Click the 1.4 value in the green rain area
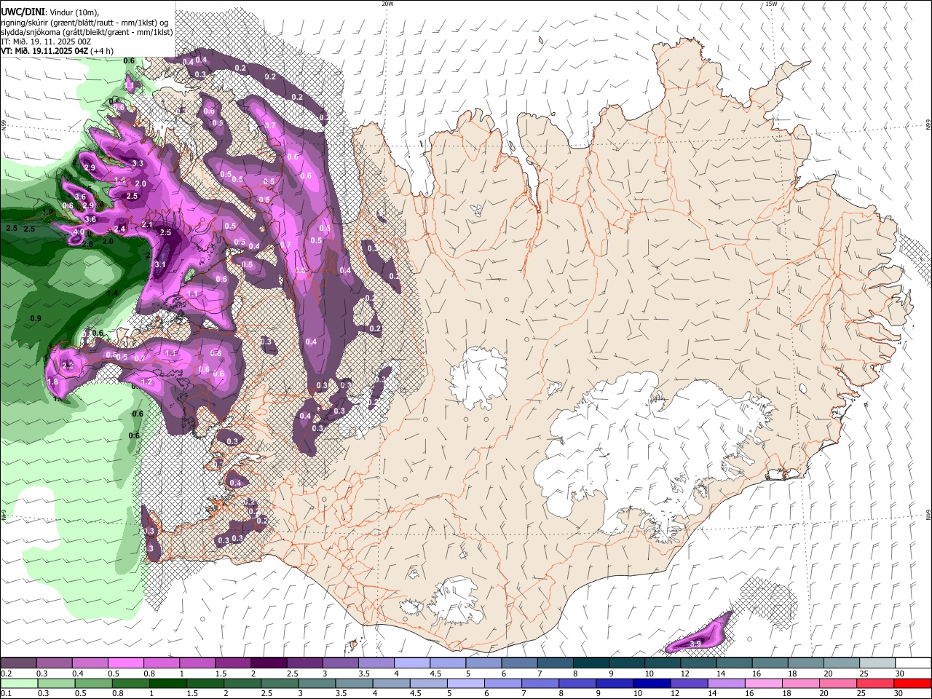Image resolution: width=932 pixels, height=699 pixels. (x=113, y=293)
